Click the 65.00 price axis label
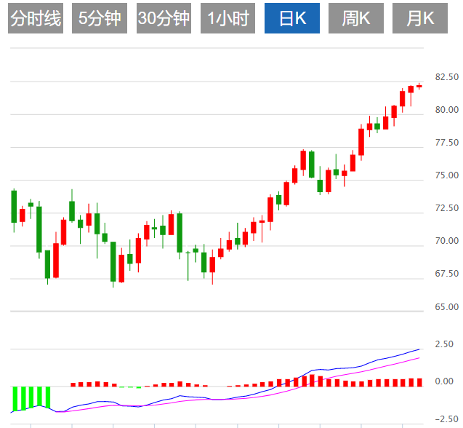463x428 pixels. pyautogui.click(x=447, y=307)
